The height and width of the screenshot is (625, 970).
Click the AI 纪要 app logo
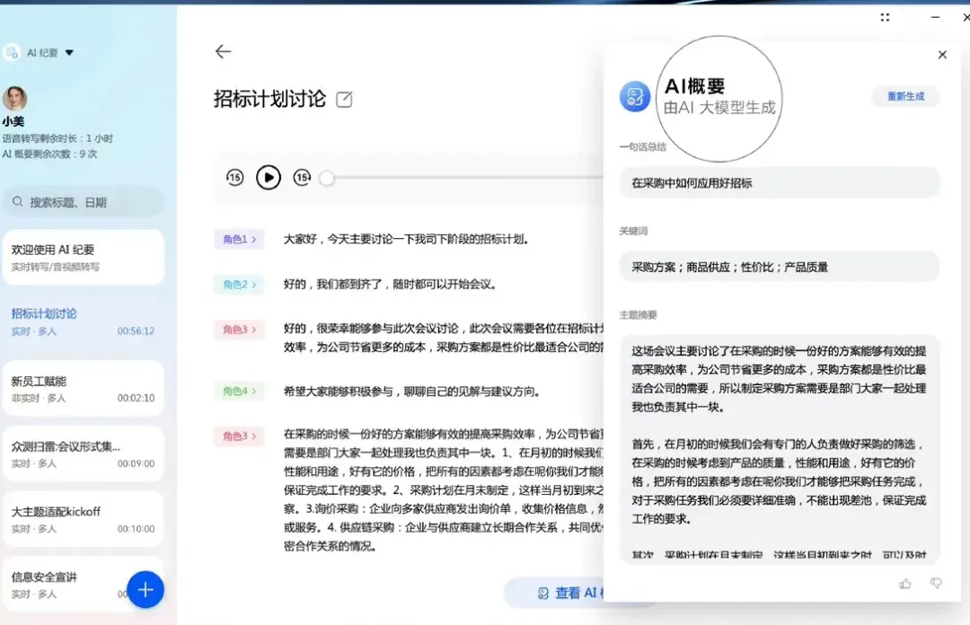[12, 53]
